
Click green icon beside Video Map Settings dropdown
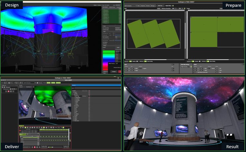click(x=191, y=67)
